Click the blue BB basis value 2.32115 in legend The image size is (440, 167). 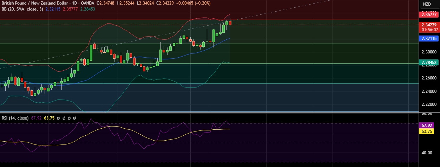click(x=53, y=9)
